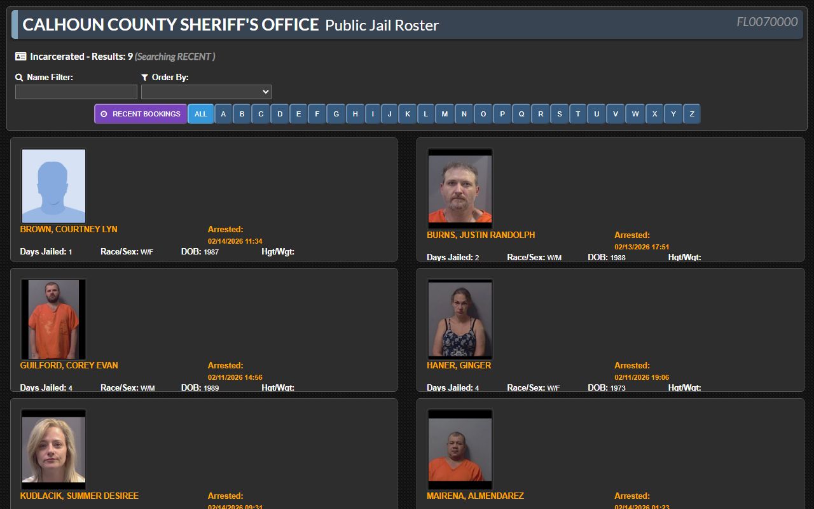Screen dimensions: 814x509
Task: Open mugshot above Kudlacik, Summer Desiree
Action: tap(53, 449)
